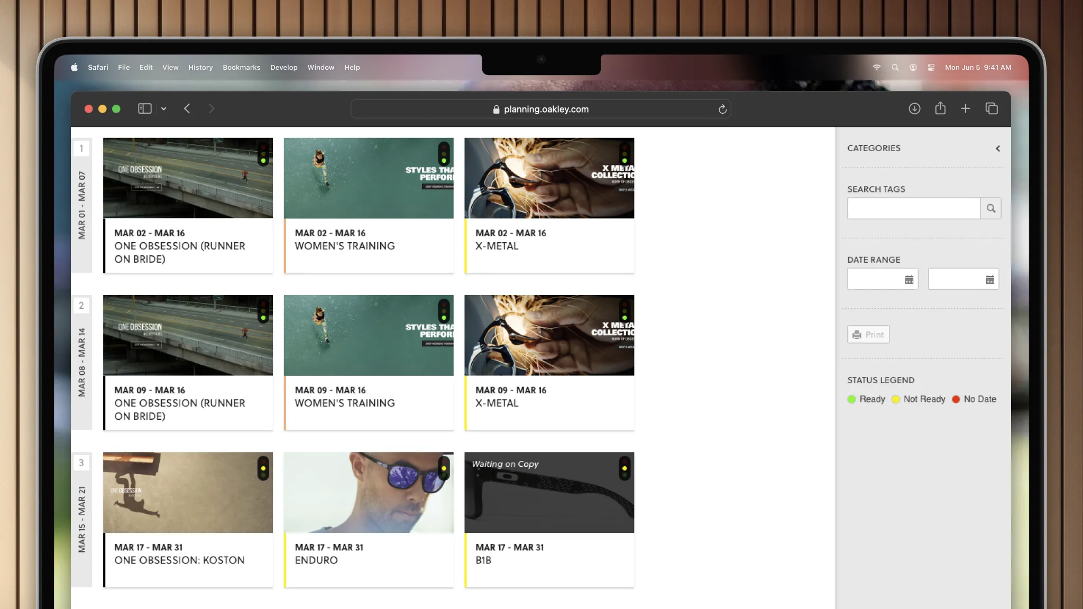Open the sidebar tab group dropdown arrow
The image size is (1083, 609).
[163, 108]
